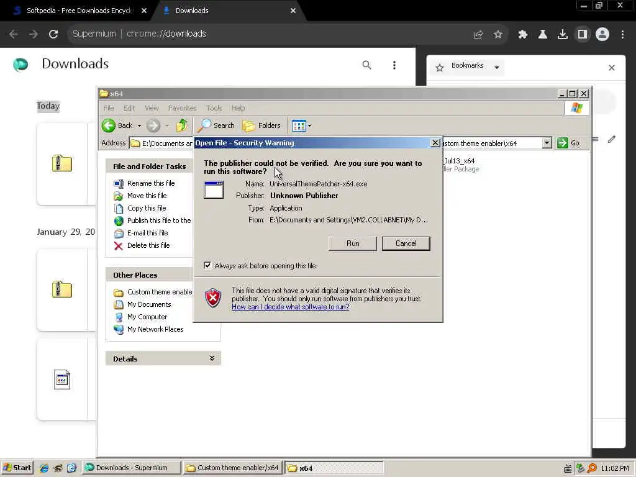636x477 pixels.
Task: Close the Open File Security Warning dialog
Action: (435, 143)
